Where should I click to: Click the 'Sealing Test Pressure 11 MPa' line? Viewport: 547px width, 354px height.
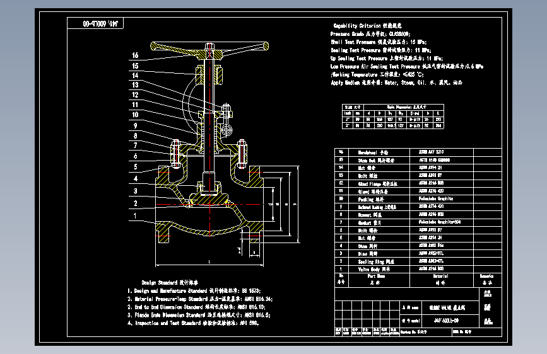pos(381,50)
